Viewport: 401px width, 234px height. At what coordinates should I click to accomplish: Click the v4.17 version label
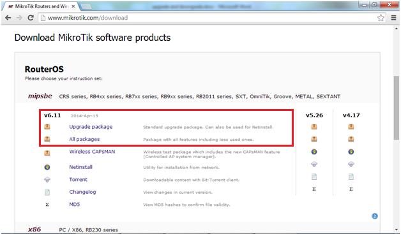351,115
